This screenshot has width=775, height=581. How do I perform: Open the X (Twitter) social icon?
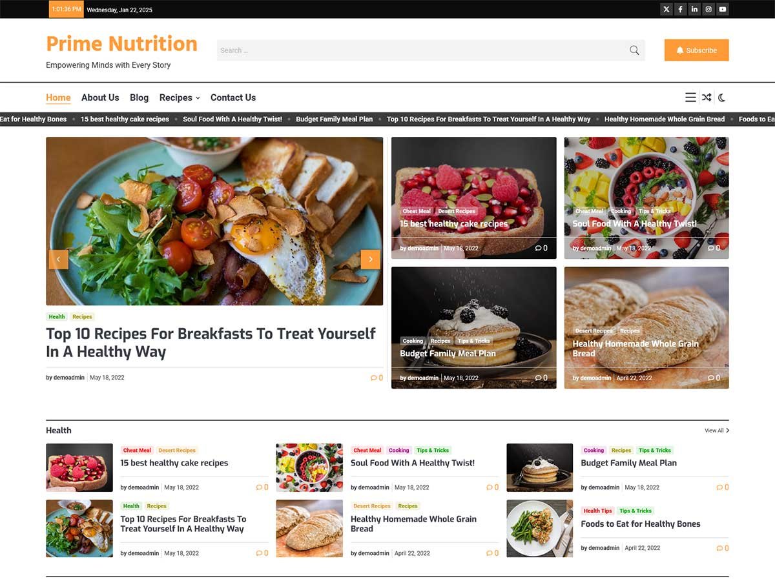tap(666, 9)
